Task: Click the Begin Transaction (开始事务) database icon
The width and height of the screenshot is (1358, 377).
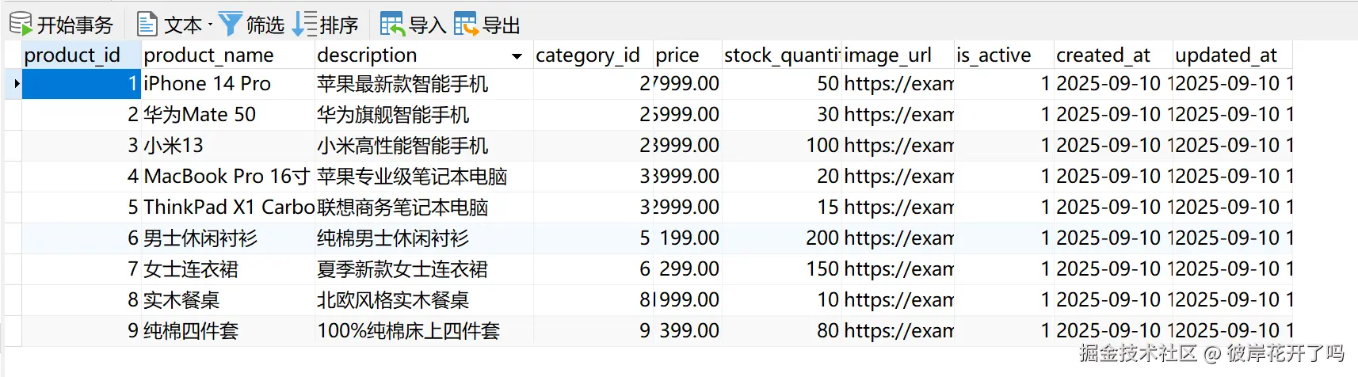Action: tap(21, 24)
